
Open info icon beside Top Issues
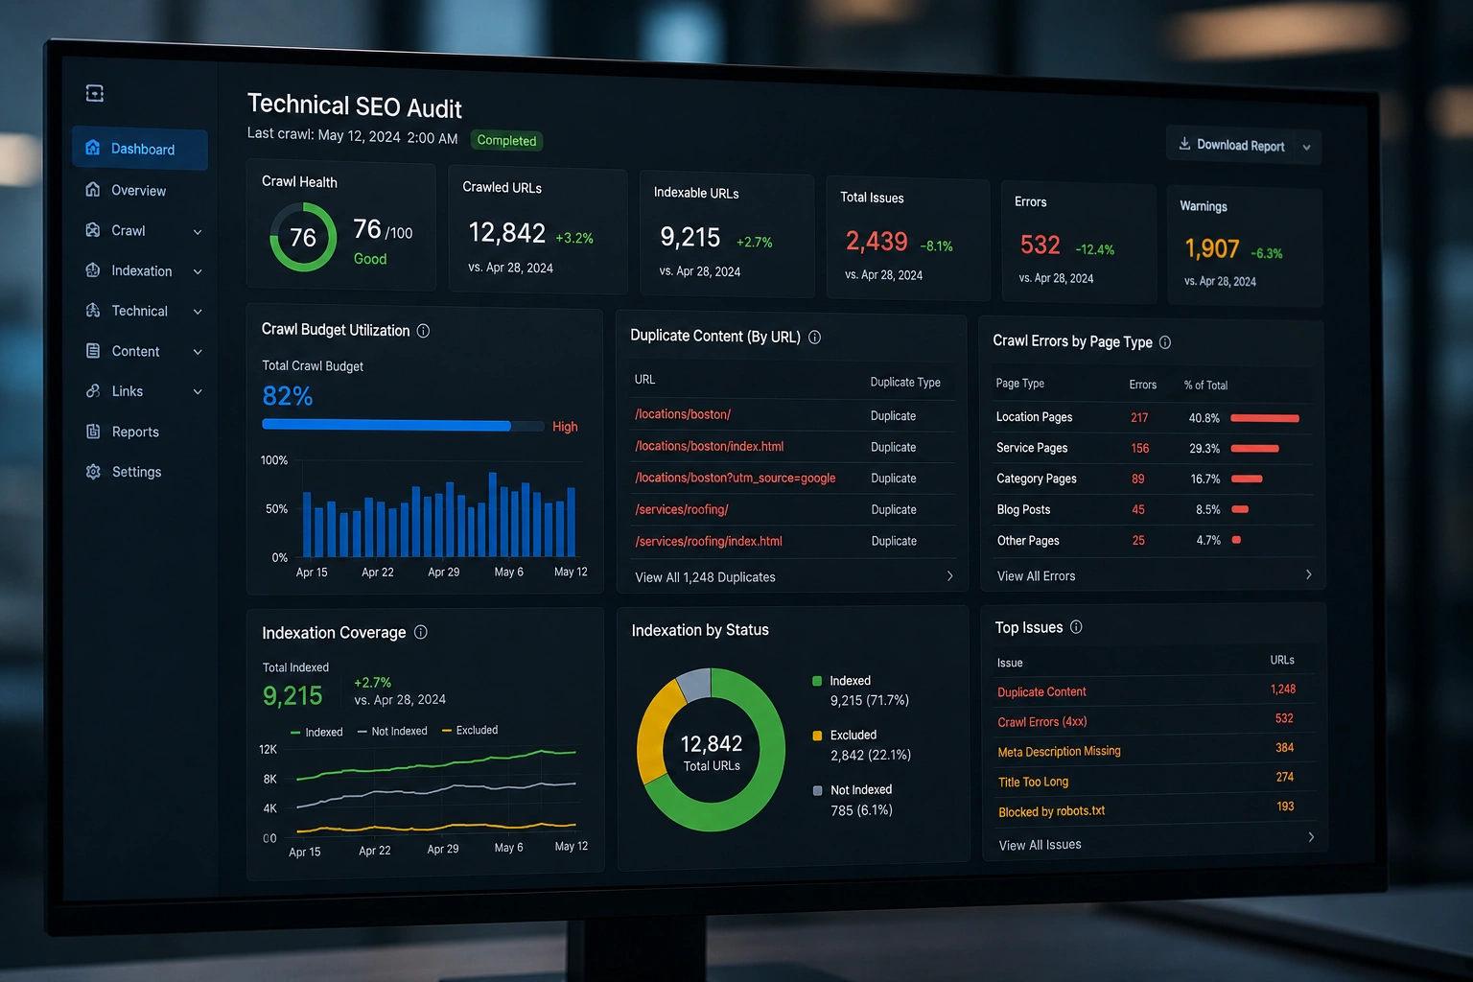(x=1076, y=627)
